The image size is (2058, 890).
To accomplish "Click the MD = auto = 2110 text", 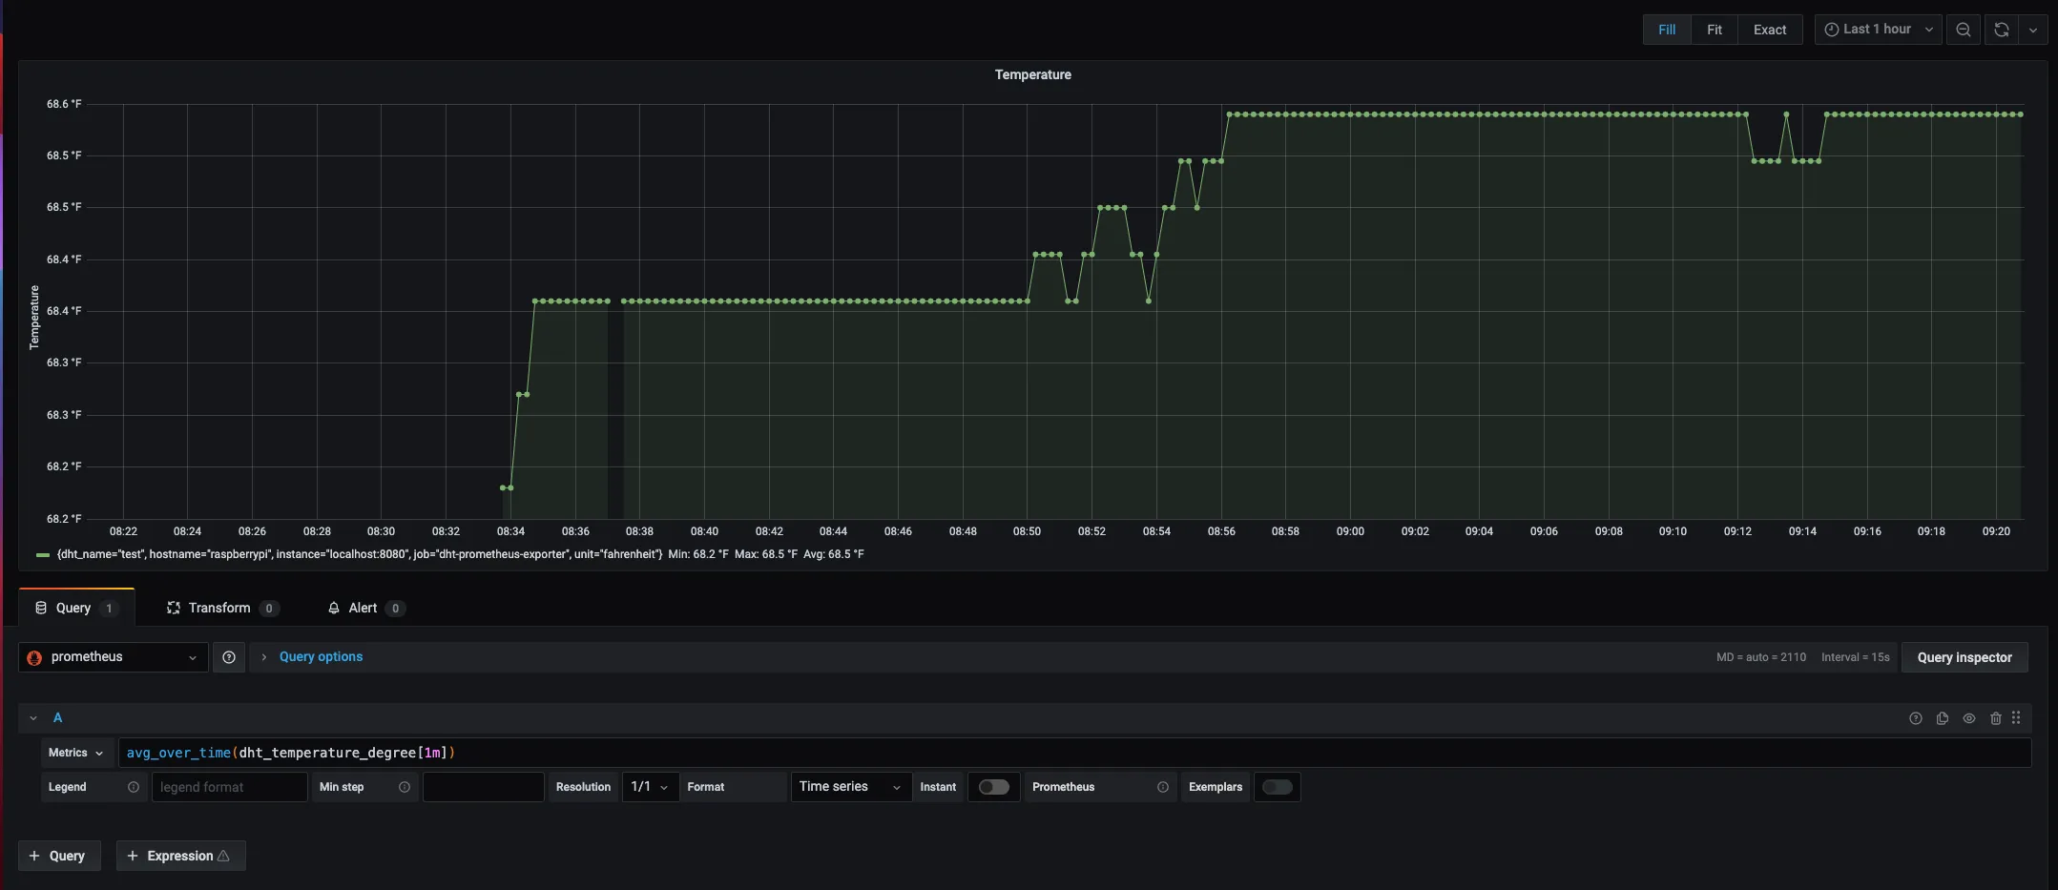I will [1760, 657].
